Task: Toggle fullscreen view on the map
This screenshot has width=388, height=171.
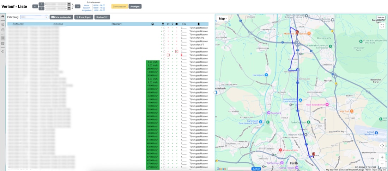Action: [382, 25]
